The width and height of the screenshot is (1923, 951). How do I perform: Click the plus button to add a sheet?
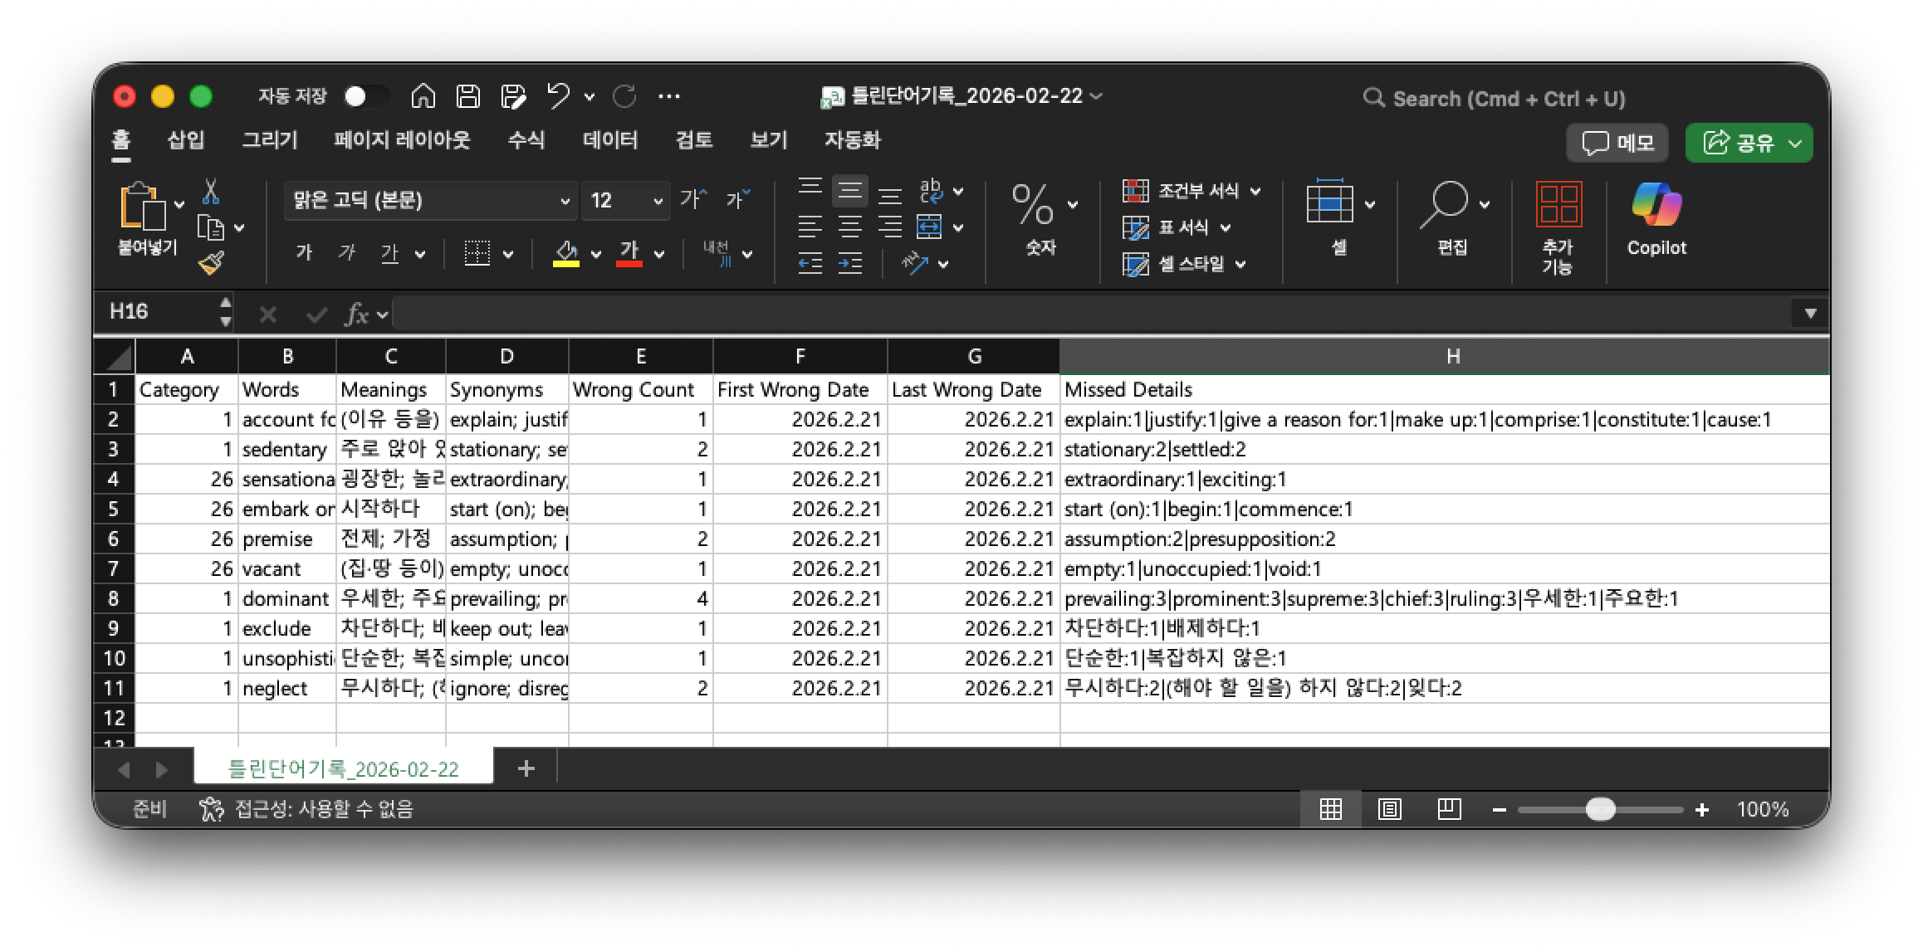526,768
